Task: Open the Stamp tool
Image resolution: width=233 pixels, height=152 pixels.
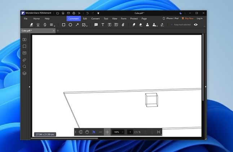Action: (x=148, y=25)
